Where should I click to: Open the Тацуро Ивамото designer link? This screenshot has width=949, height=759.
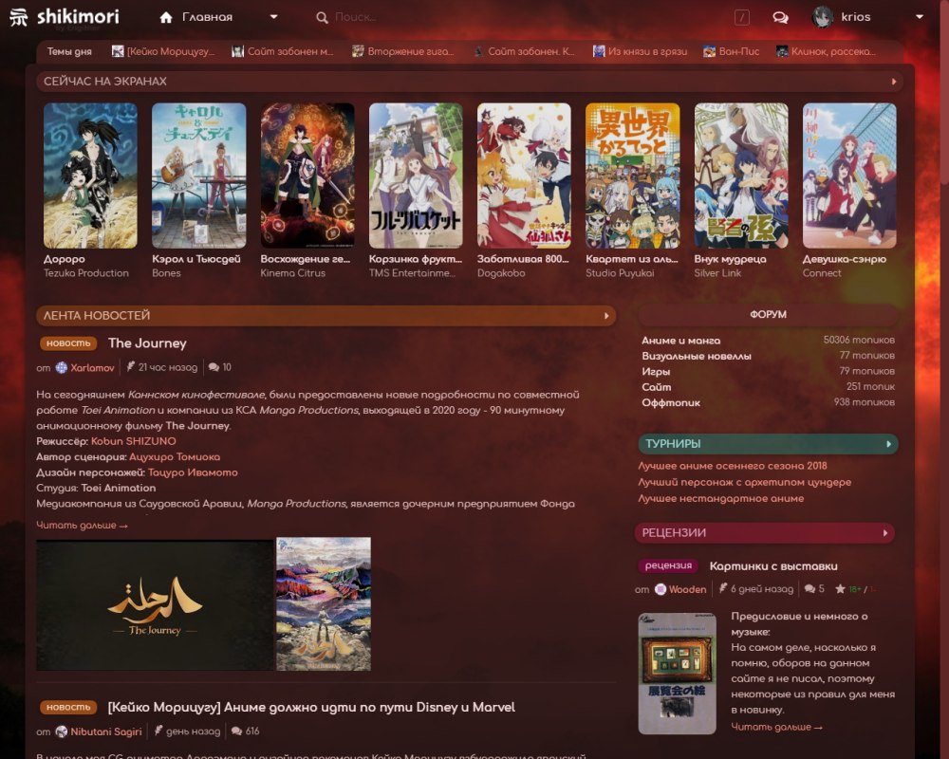(193, 472)
